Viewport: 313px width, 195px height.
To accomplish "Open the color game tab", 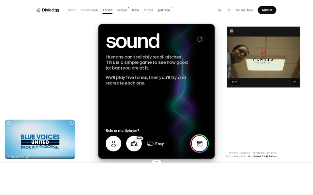I will [72, 10].
